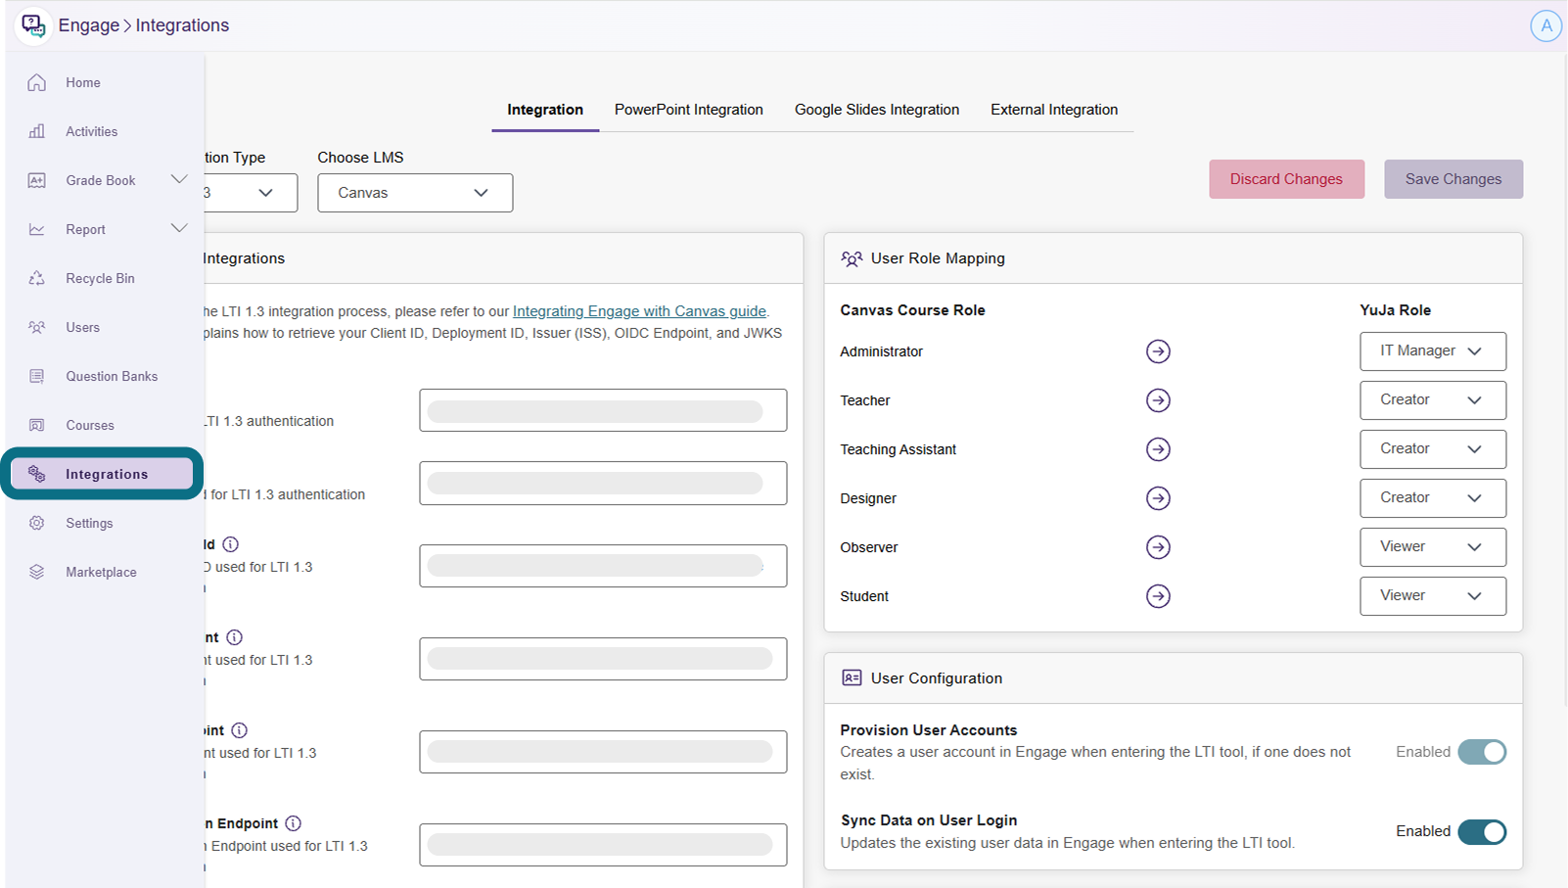Click the Engage logo icon

(33, 25)
